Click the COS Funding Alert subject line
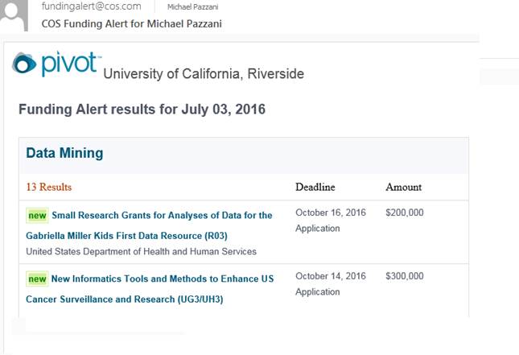The height and width of the screenshot is (355, 519). [132, 24]
